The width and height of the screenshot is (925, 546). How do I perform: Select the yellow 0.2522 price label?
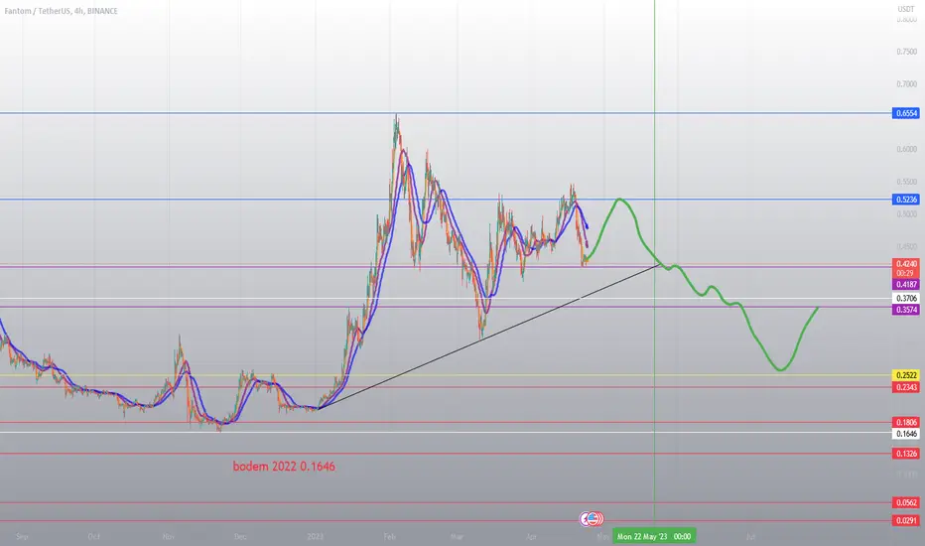(906, 375)
